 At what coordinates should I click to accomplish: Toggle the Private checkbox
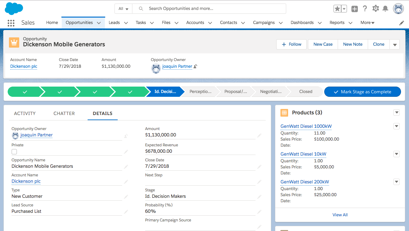(14, 152)
